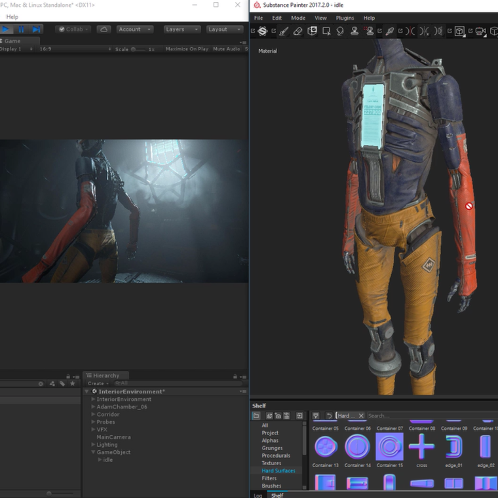Viewport: 498px width, 498px height.
Task: Toggle Mute Audio in Game view
Action: pos(226,49)
